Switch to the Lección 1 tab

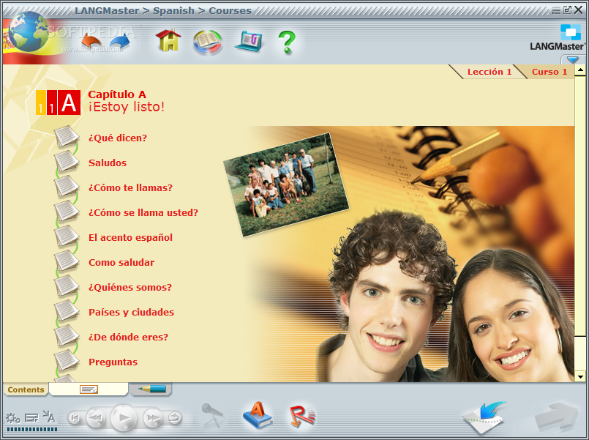(x=489, y=72)
